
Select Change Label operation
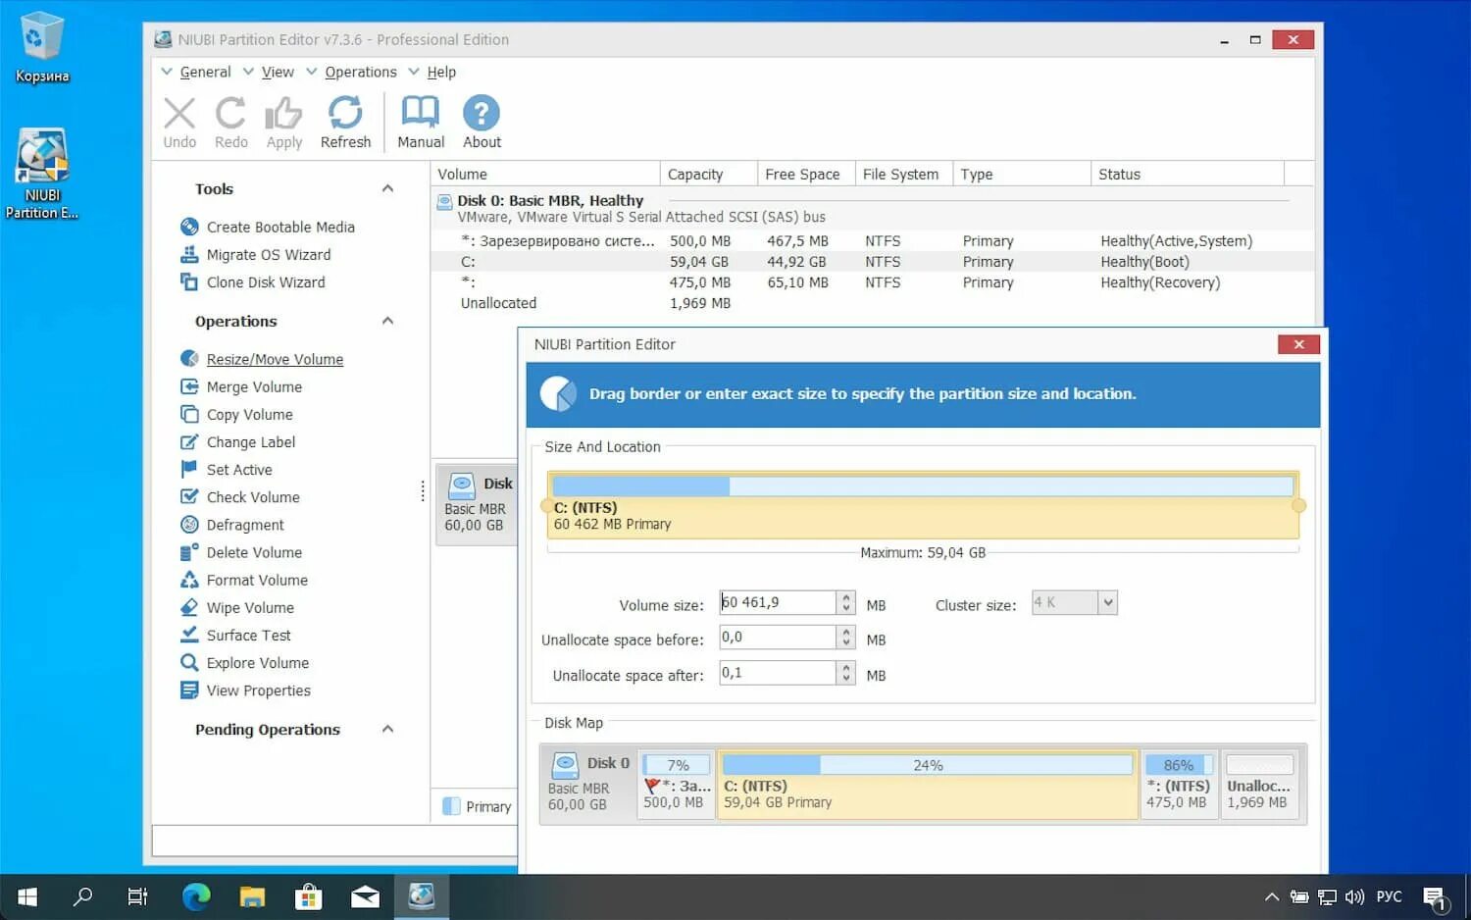tap(250, 441)
